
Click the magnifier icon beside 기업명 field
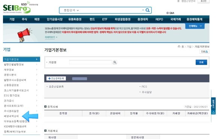click(x=115, y=62)
